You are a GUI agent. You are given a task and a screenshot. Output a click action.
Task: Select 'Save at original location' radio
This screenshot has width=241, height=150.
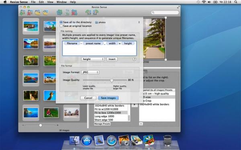coord(61,26)
